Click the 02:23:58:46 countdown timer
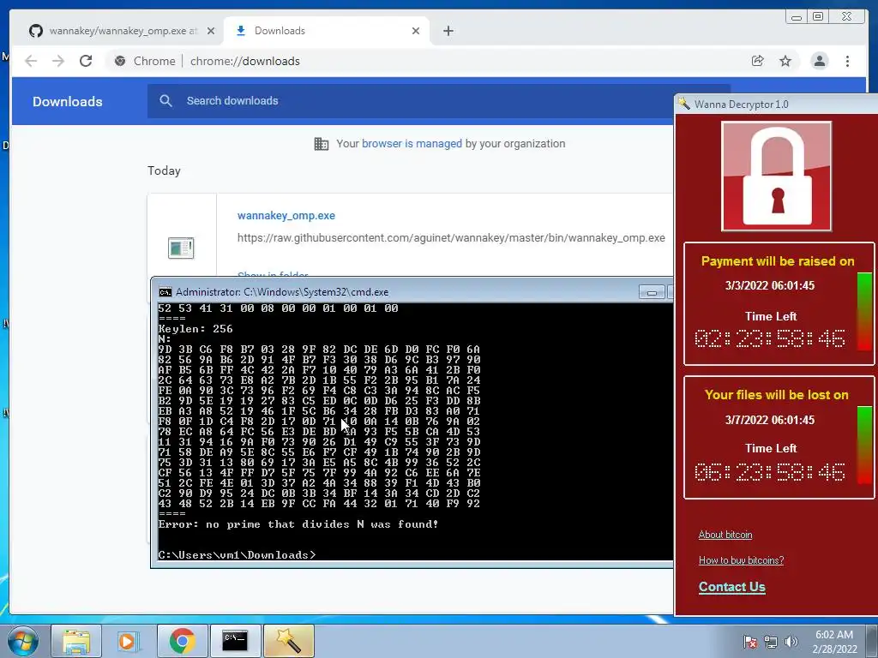This screenshot has height=658, width=878. [x=770, y=338]
